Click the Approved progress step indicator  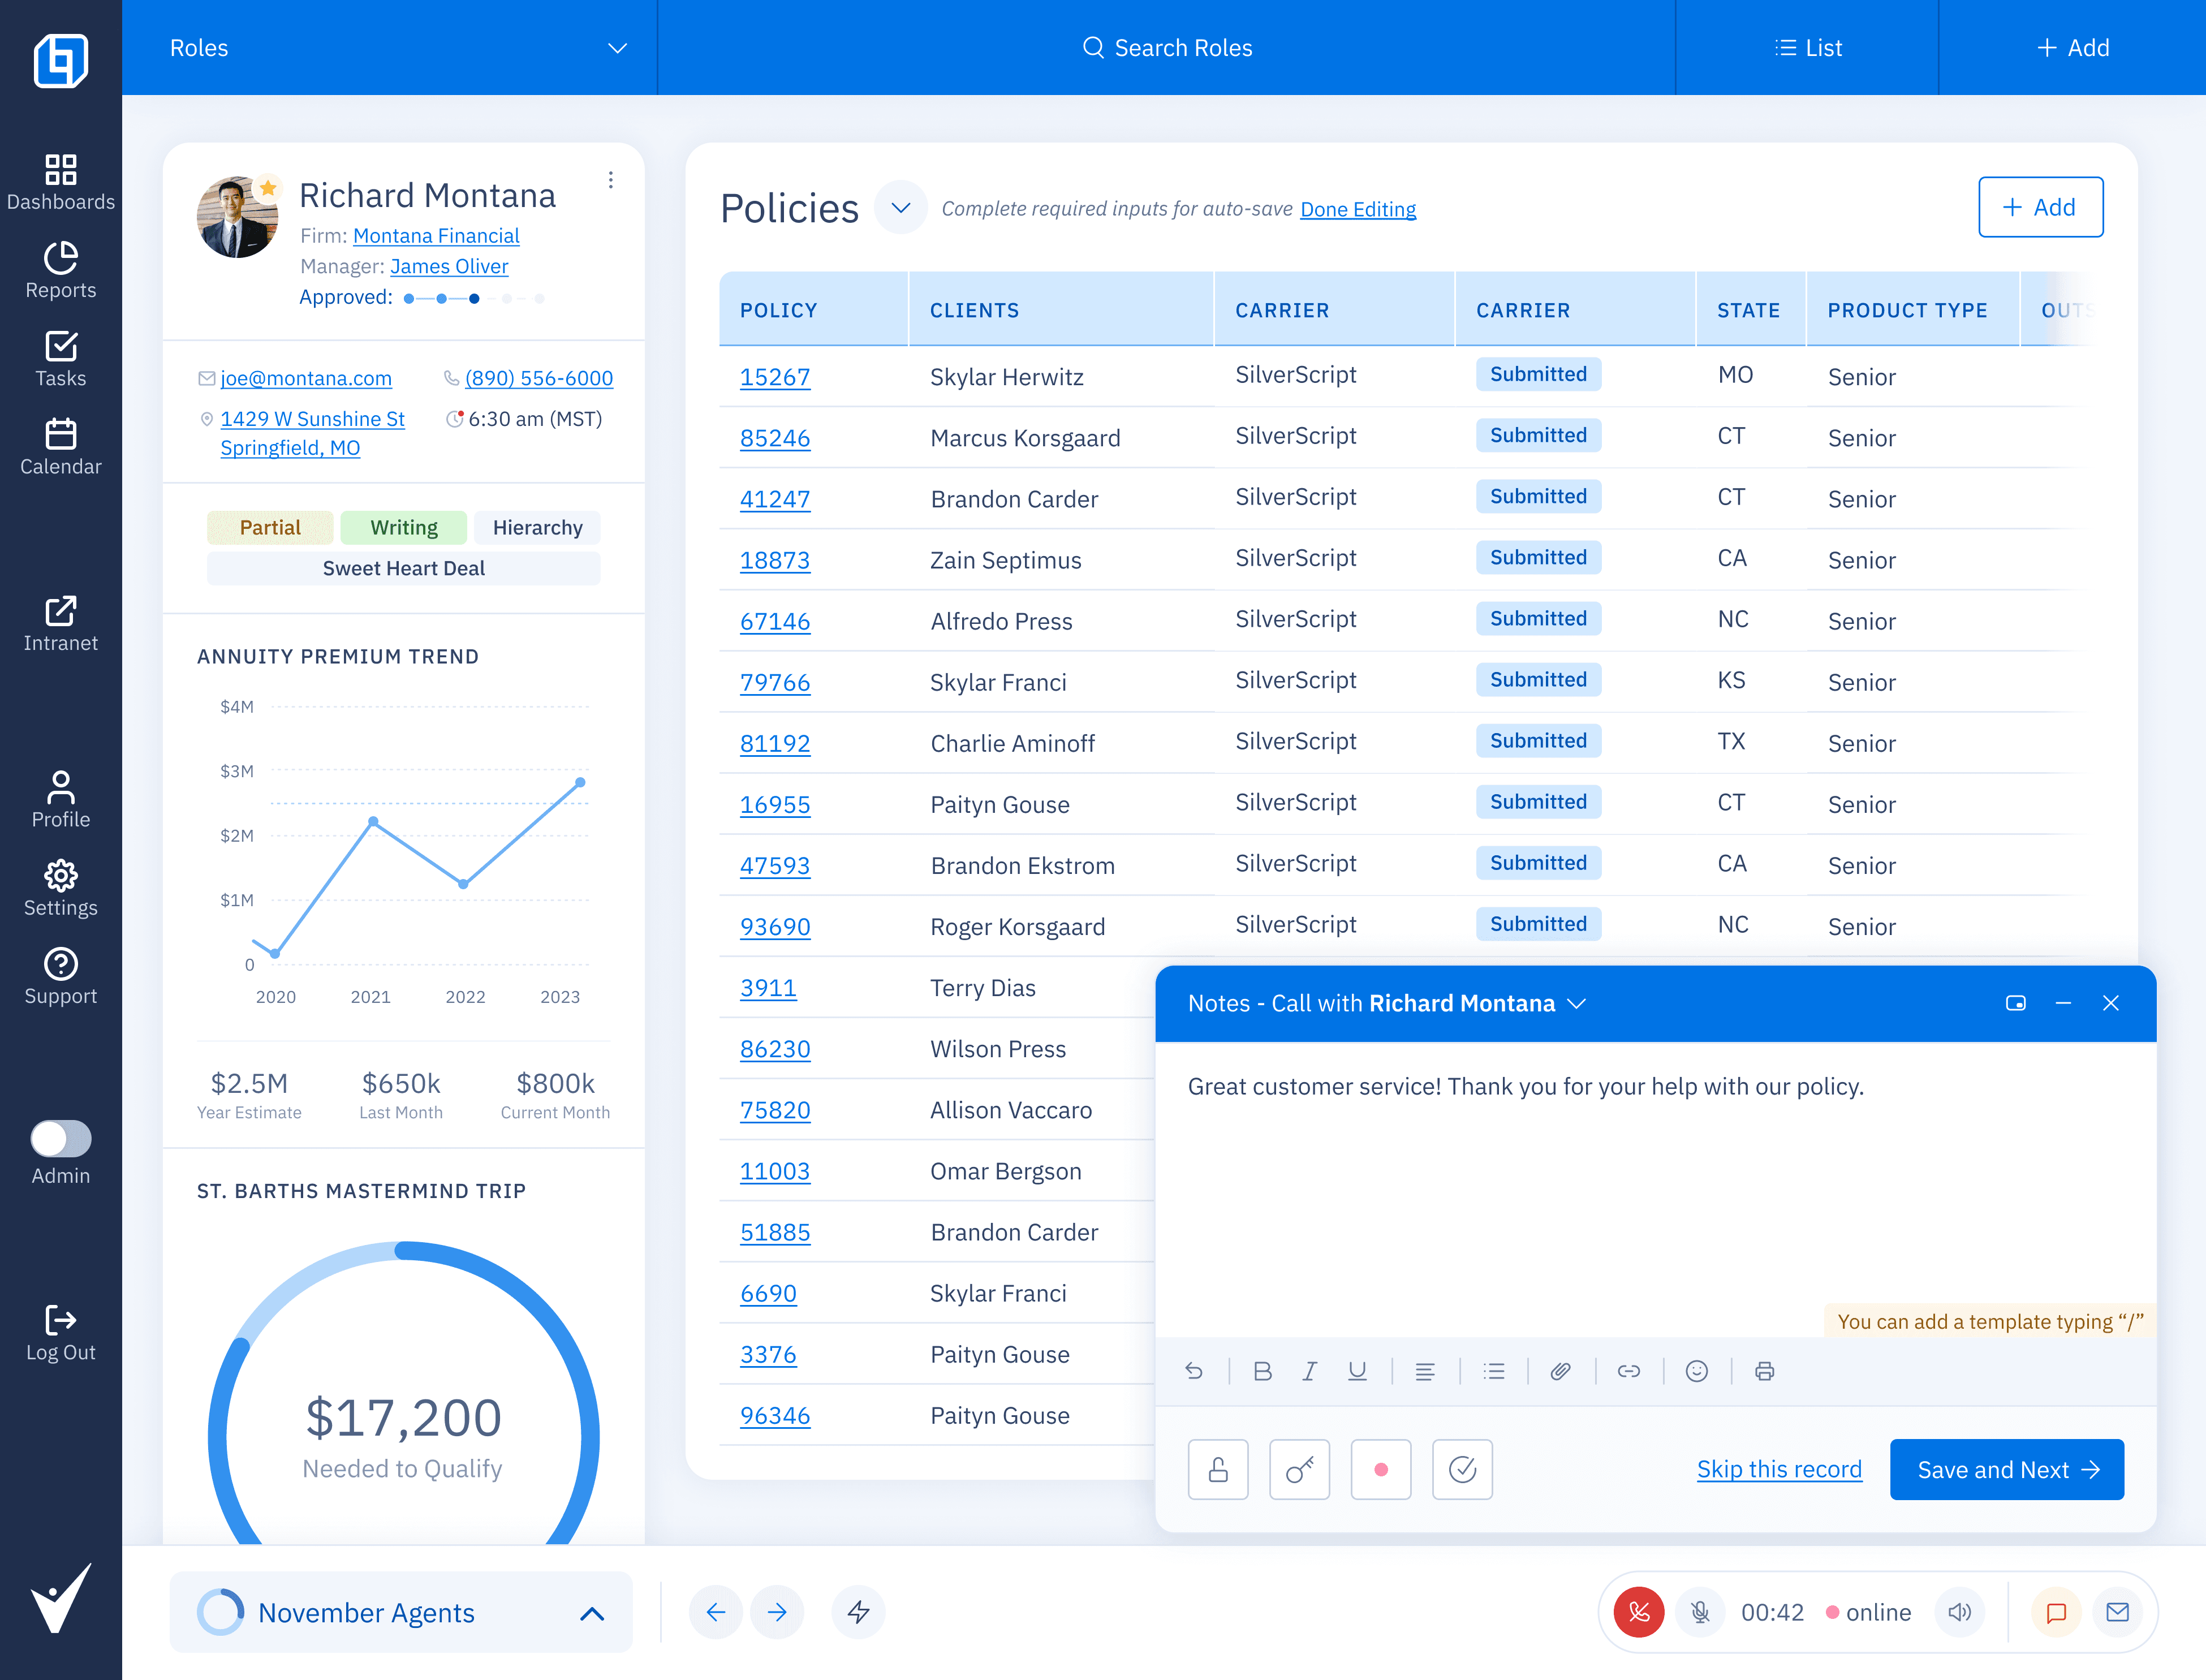pyautogui.click(x=474, y=298)
